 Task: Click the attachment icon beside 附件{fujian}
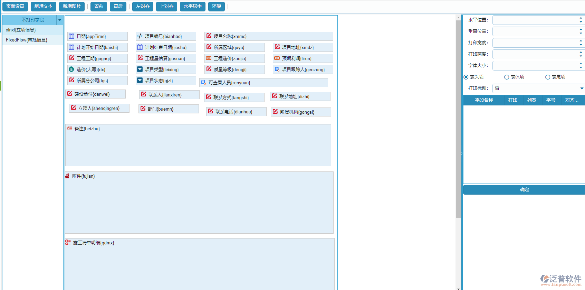click(67, 176)
